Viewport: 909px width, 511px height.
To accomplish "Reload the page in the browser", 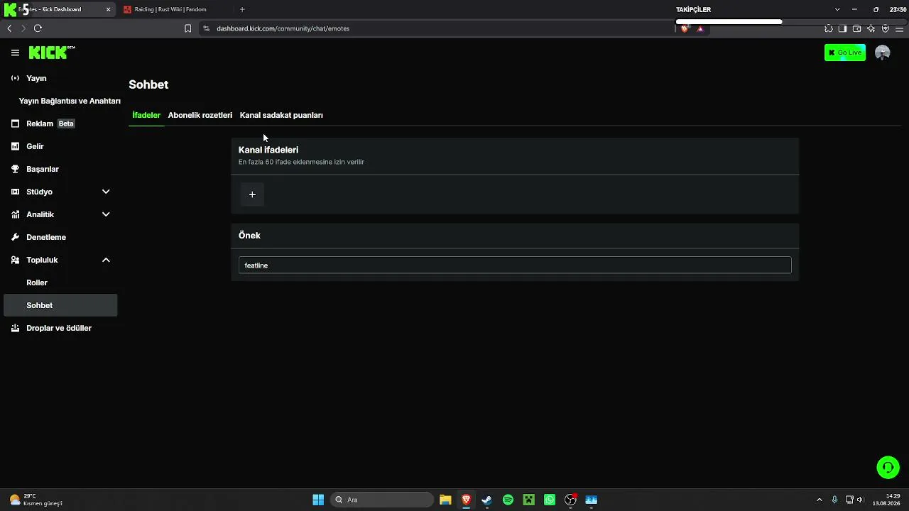I will click(38, 28).
